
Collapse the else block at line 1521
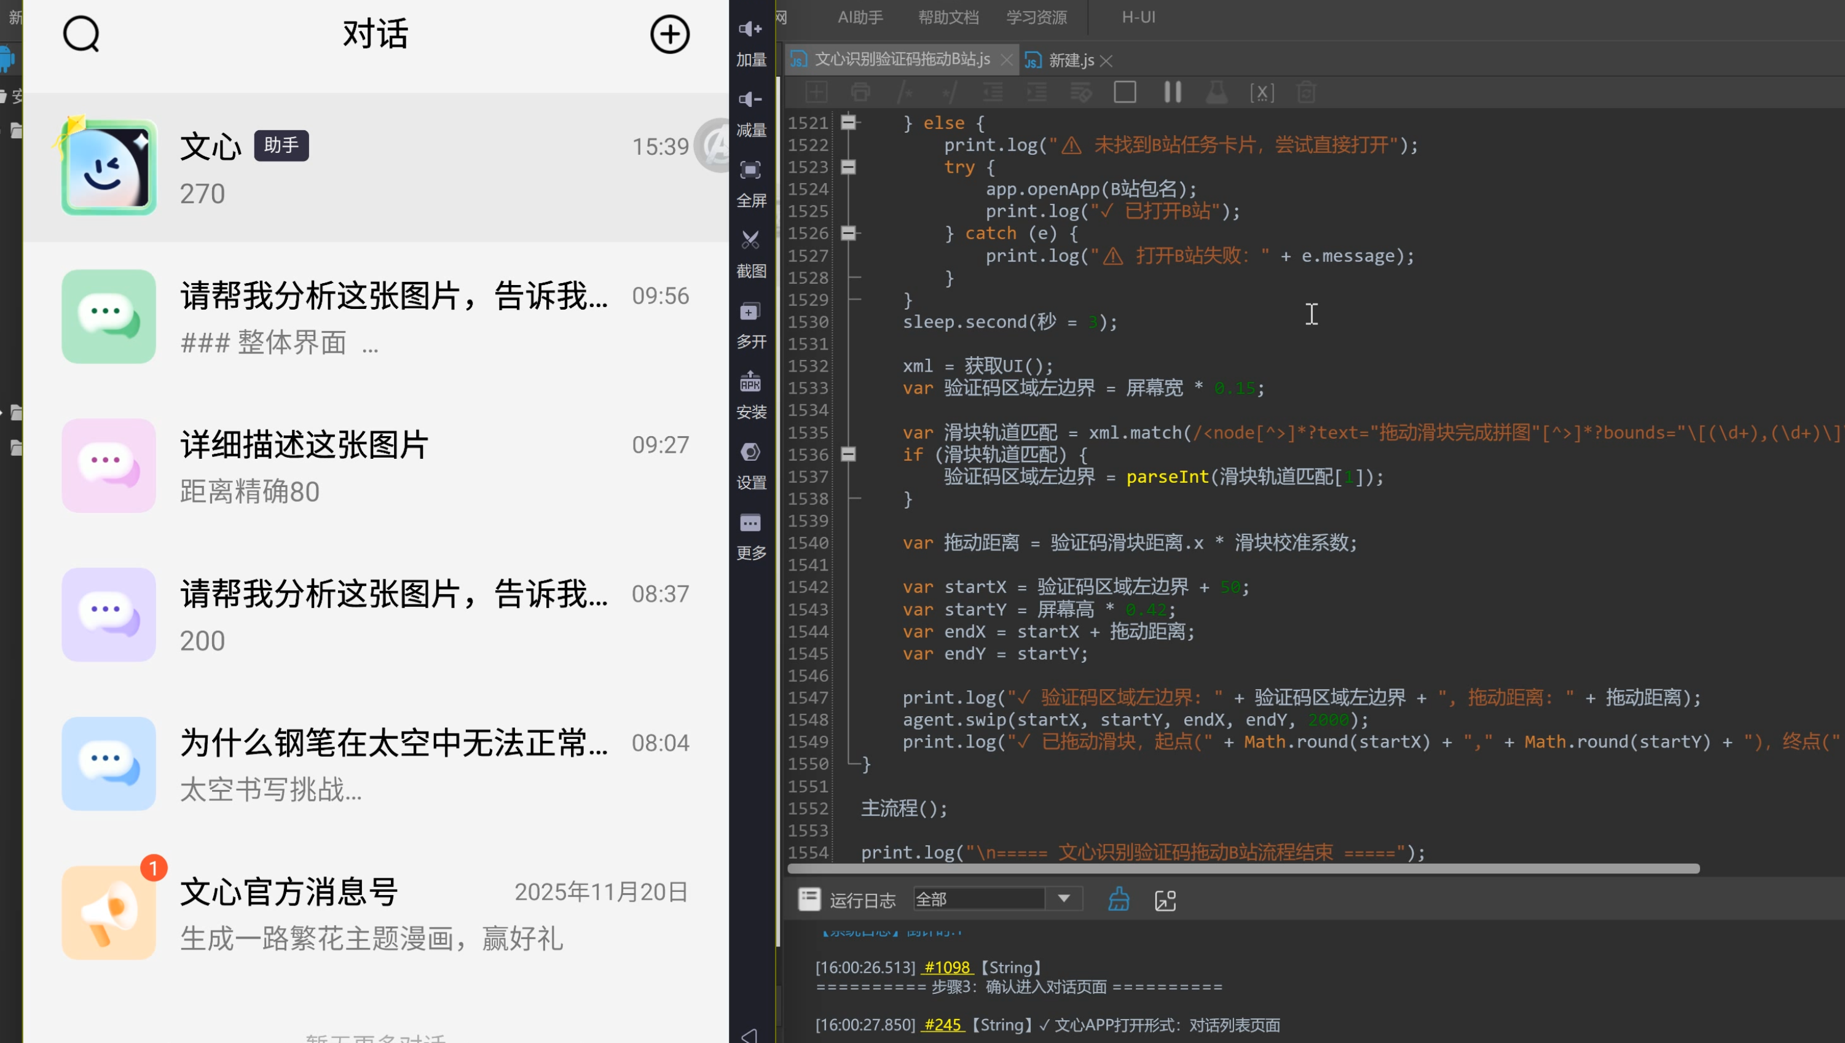848,122
